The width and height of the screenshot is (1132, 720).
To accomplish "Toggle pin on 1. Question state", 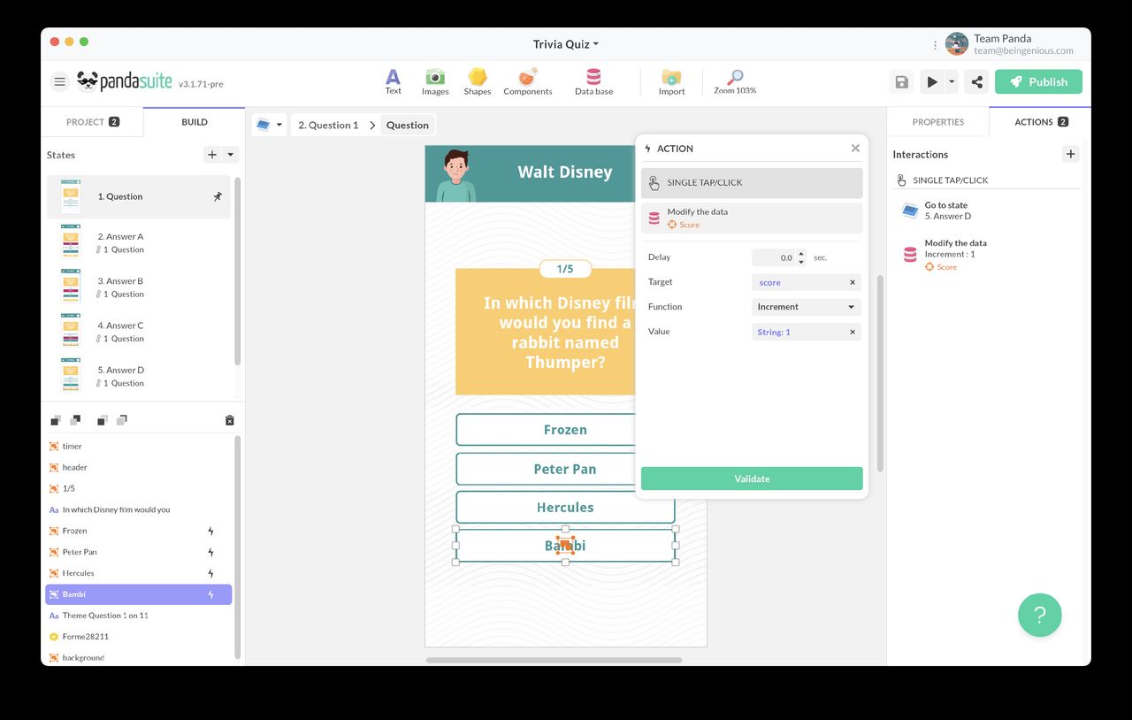I will (218, 196).
